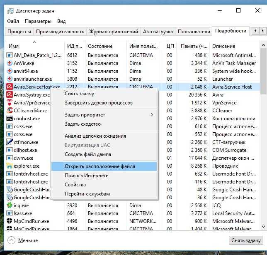Screen dimensions: 267x255
Task: Choose Открыть расположение файла
Action: click(x=104, y=166)
